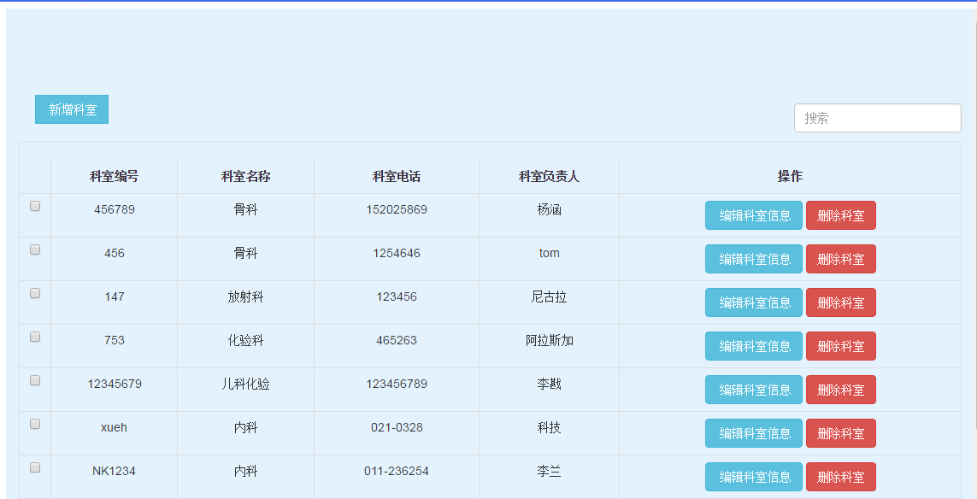Click the name 阿拉斯加
The height and width of the screenshot is (499, 977).
(549, 341)
